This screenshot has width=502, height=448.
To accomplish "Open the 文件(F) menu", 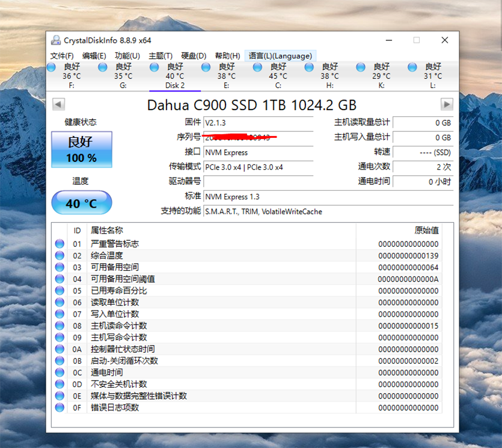I will 62,56.
